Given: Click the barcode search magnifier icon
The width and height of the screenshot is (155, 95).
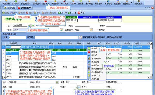Looking at the screenshot, I should [80, 37].
